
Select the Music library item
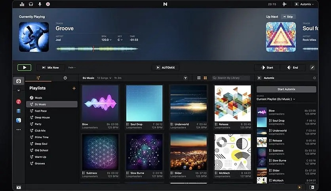click(52, 98)
